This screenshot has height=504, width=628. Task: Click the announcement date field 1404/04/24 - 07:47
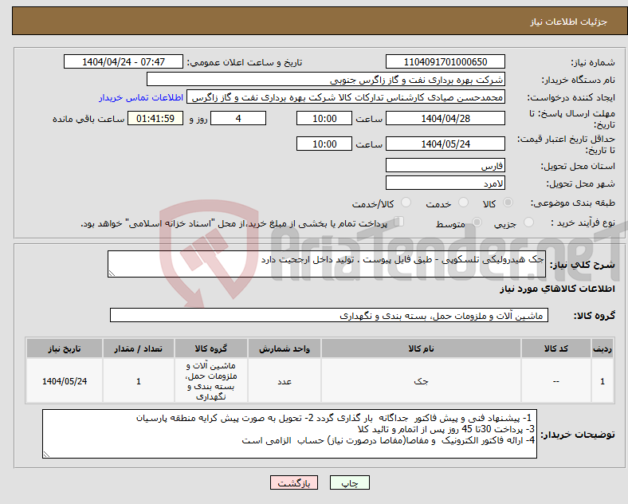tap(124, 62)
